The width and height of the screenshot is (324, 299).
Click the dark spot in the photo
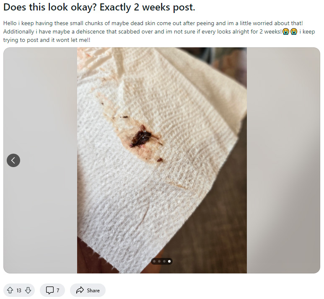(141, 137)
